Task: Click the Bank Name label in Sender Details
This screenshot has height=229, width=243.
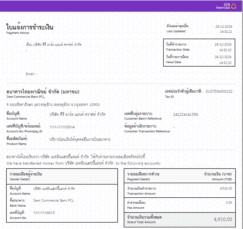Action: (18, 206)
